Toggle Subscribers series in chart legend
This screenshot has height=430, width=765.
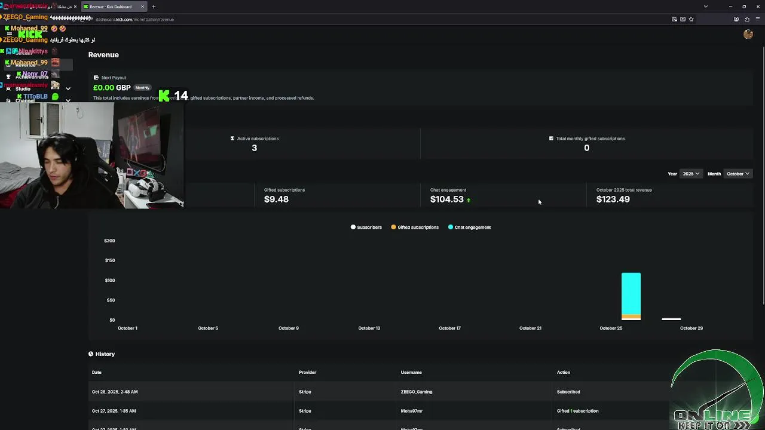point(366,227)
